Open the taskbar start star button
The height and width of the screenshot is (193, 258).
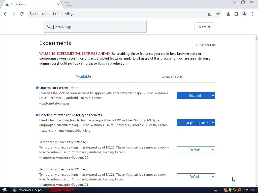4,190
